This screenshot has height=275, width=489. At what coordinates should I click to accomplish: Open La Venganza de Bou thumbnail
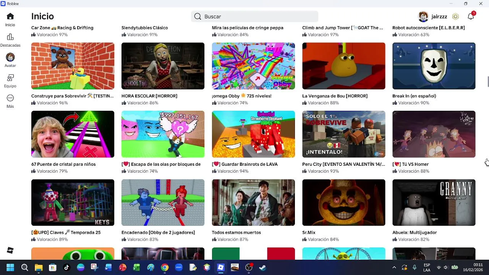[x=343, y=66]
